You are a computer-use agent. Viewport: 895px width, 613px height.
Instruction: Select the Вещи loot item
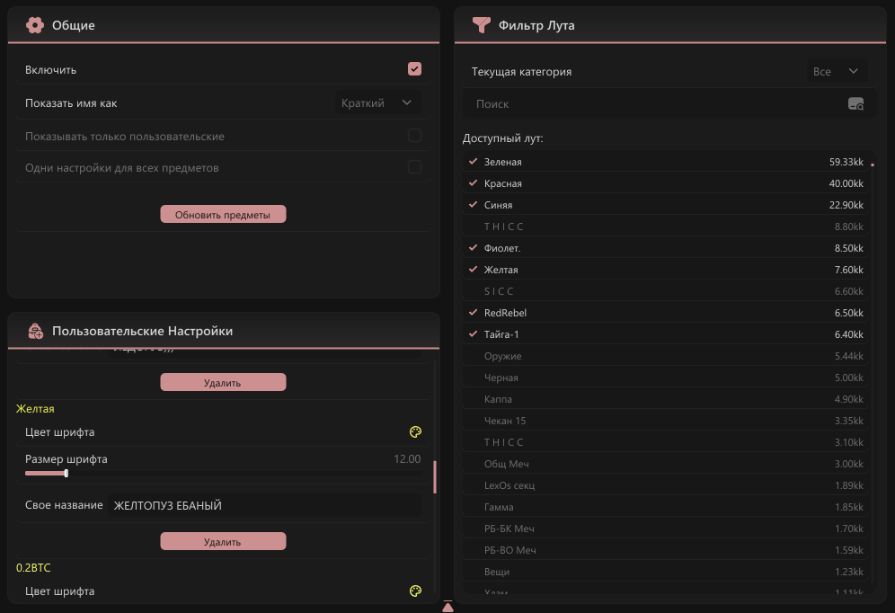tap(666, 572)
